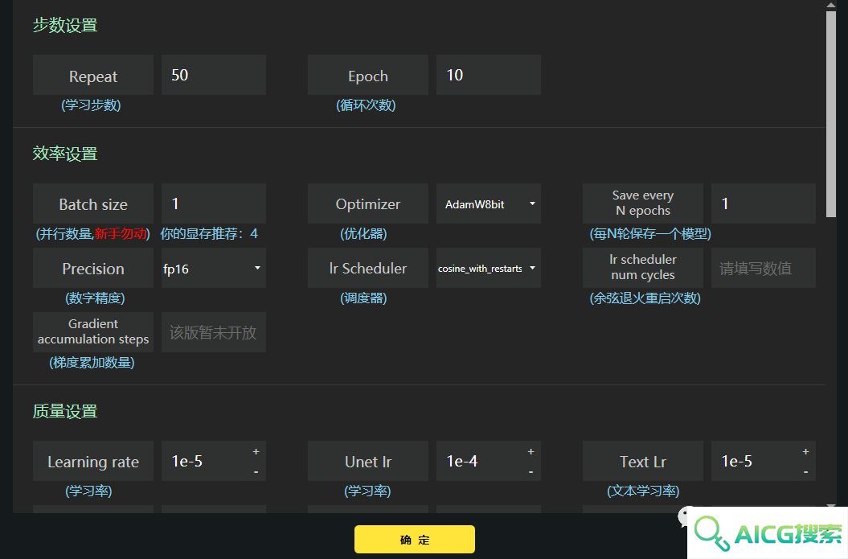Click the Unet lr label box
Viewport: 848px width, 559px height.
pos(368,461)
